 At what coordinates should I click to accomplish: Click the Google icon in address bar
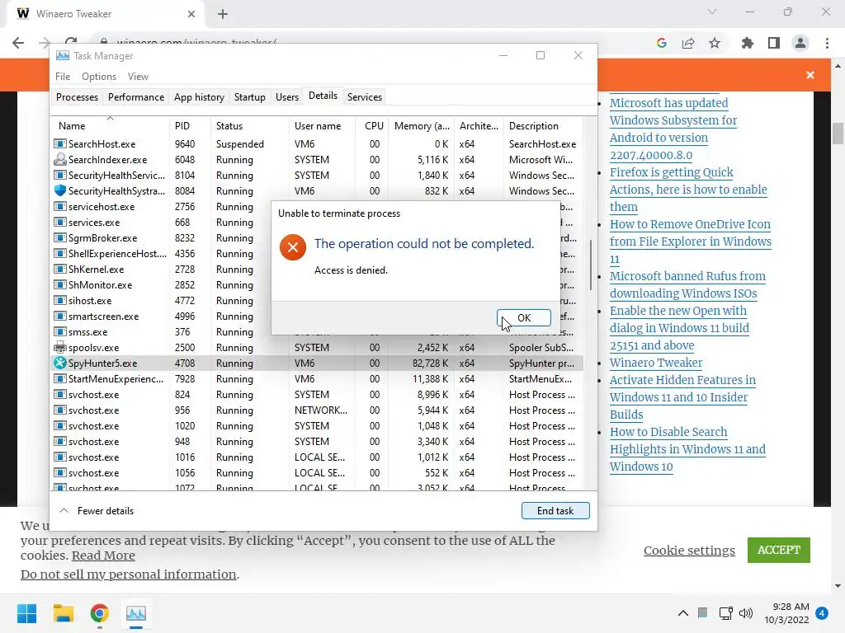661,43
